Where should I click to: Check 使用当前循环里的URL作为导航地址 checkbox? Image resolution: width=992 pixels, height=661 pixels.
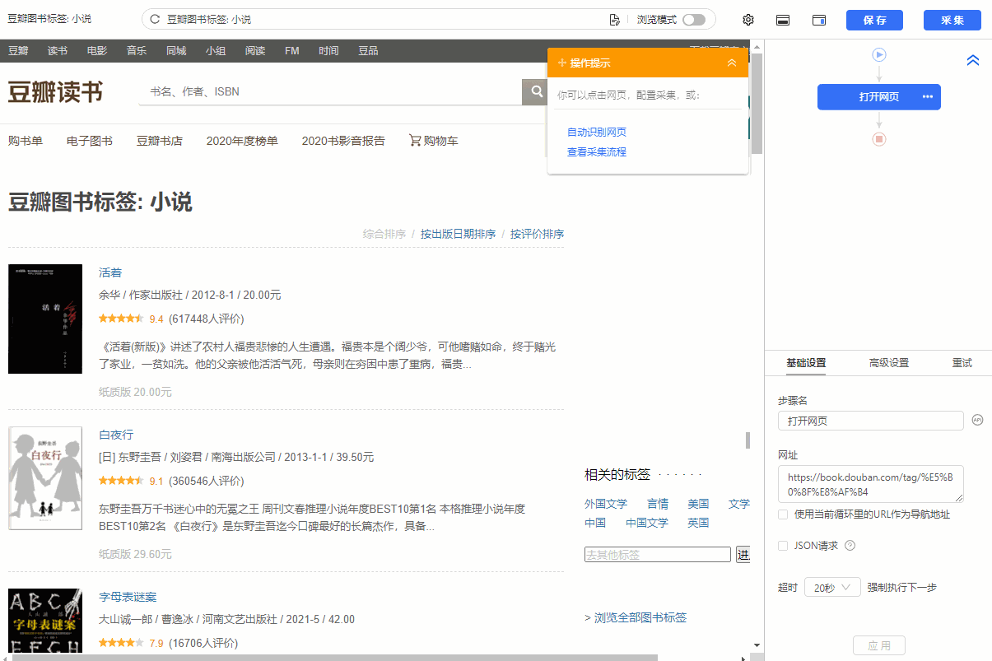pyautogui.click(x=783, y=514)
